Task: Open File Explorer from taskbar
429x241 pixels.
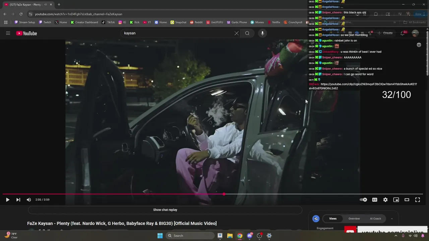Action: [x=230, y=236]
